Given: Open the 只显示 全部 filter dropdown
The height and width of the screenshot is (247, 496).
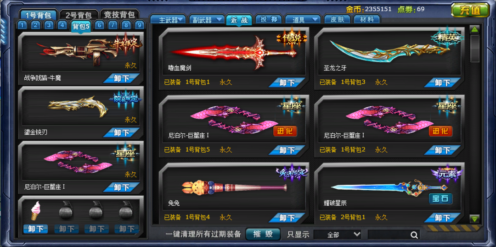Looking at the screenshot, I should point(337,235).
